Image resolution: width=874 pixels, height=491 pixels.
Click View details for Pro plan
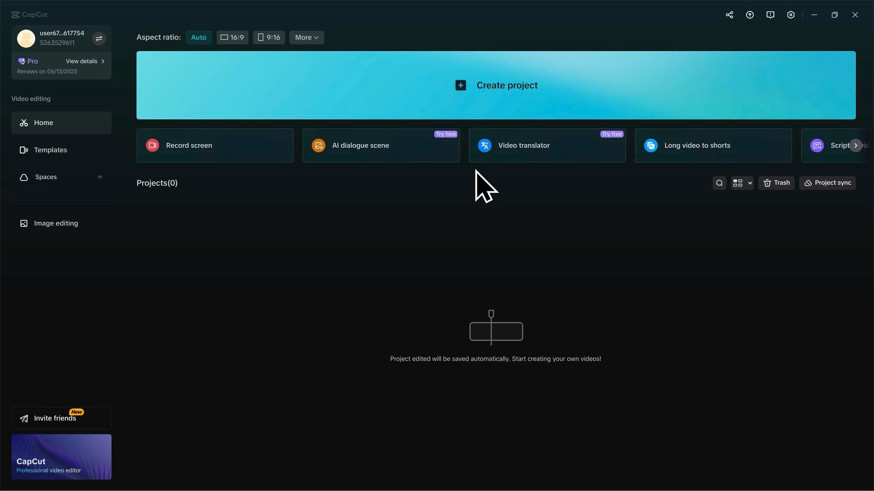tap(85, 61)
